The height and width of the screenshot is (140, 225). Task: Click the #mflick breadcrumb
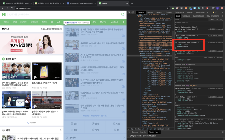click(138, 129)
